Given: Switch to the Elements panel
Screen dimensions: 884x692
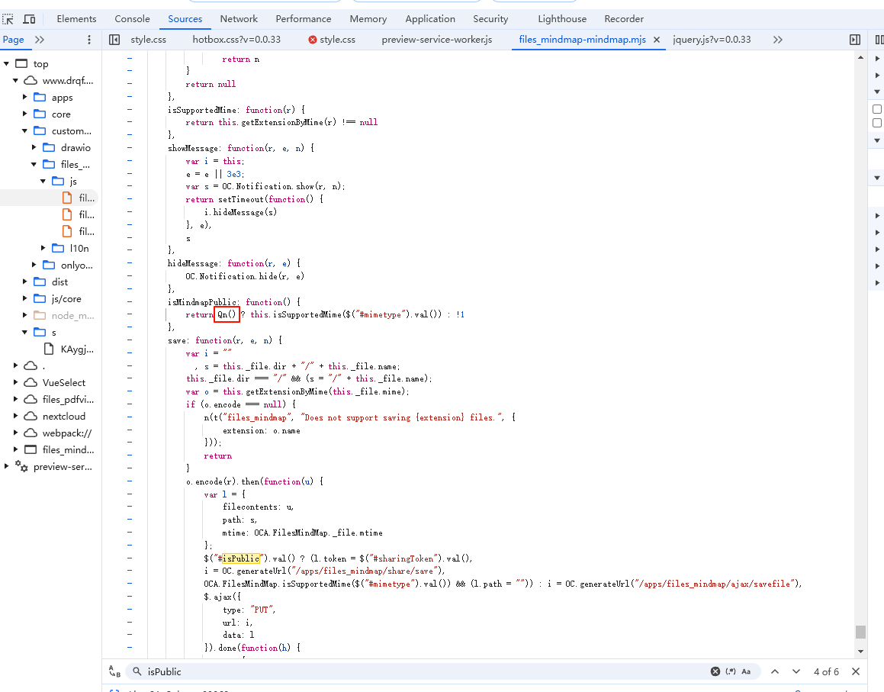Looking at the screenshot, I should click(x=77, y=19).
